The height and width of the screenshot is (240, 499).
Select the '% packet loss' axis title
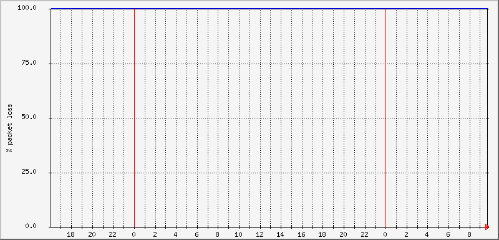click(x=10, y=128)
